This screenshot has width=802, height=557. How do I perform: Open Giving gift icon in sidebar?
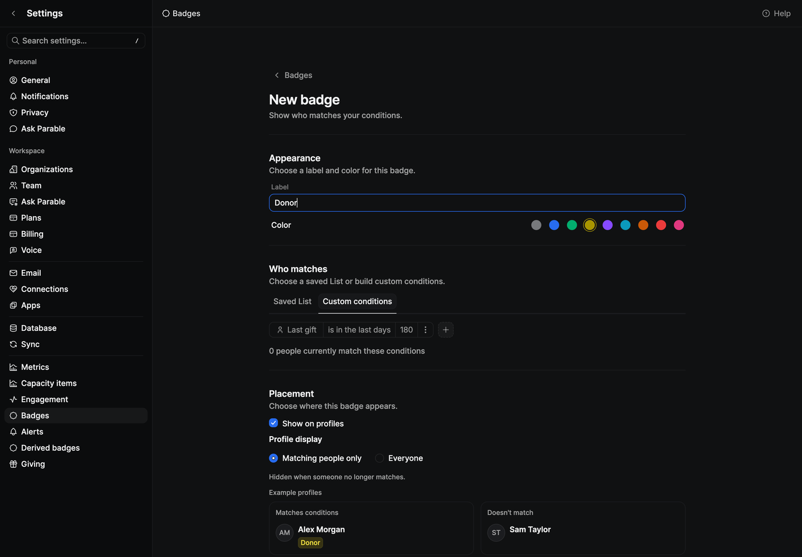tap(13, 464)
